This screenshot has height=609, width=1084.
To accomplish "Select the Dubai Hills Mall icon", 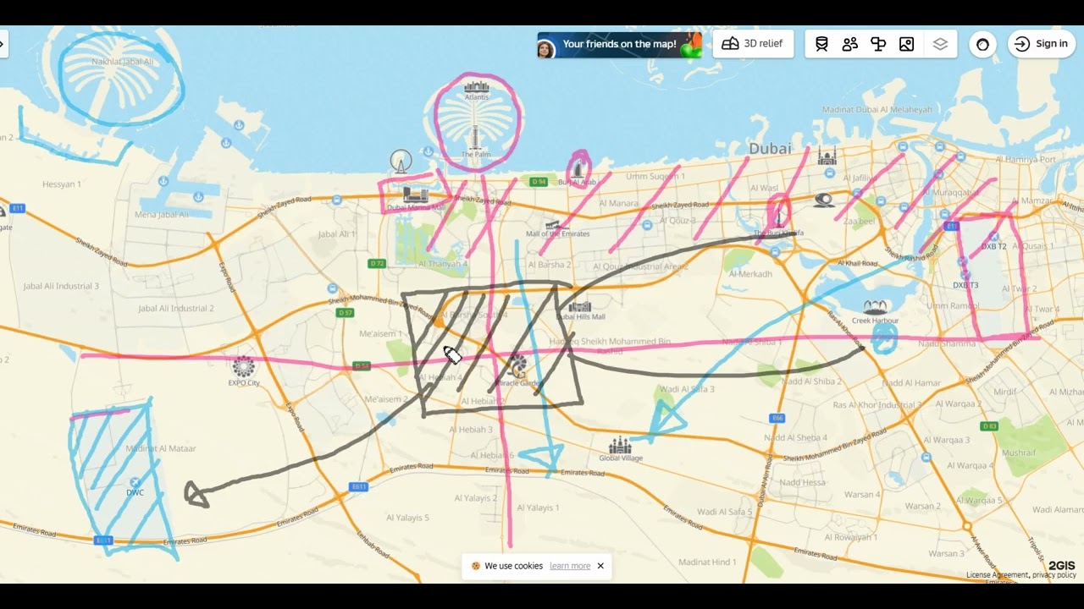I will click(580, 306).
